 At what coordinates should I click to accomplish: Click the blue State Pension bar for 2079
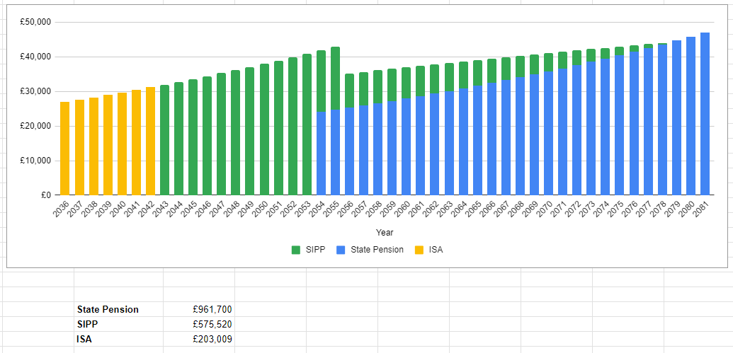point(676,117)
